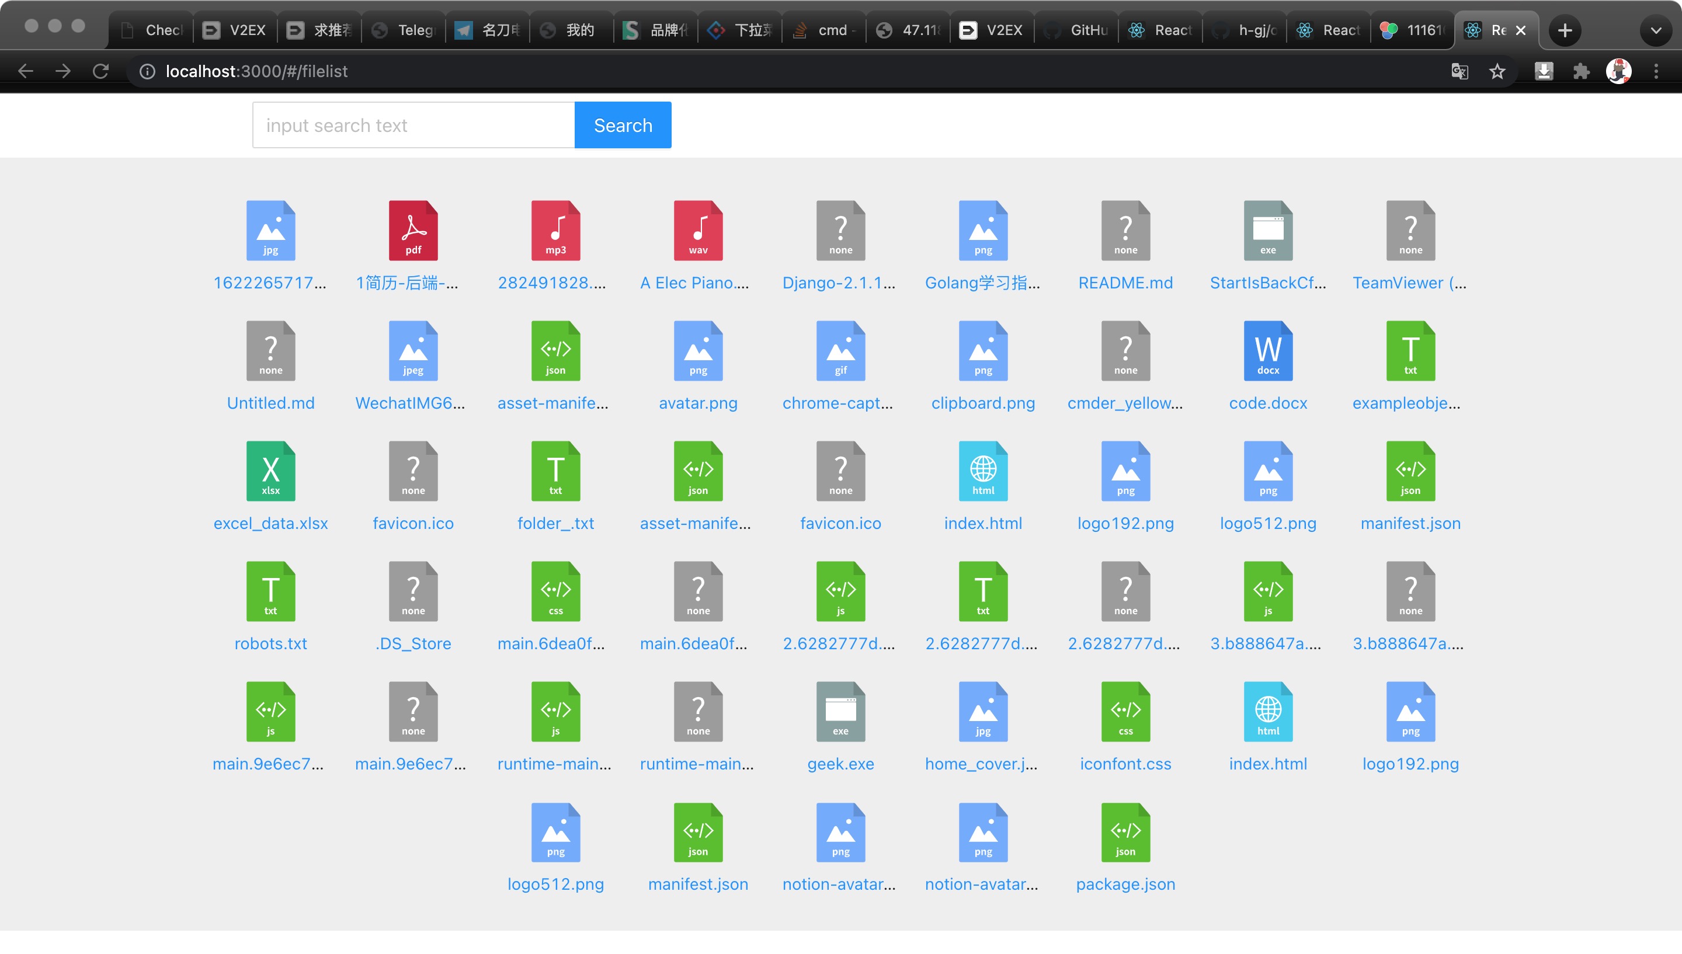The height and width of the screenshot is (954, 1682).
Task: Reload the page with browser refresh
Action: [x=100, y=71]
